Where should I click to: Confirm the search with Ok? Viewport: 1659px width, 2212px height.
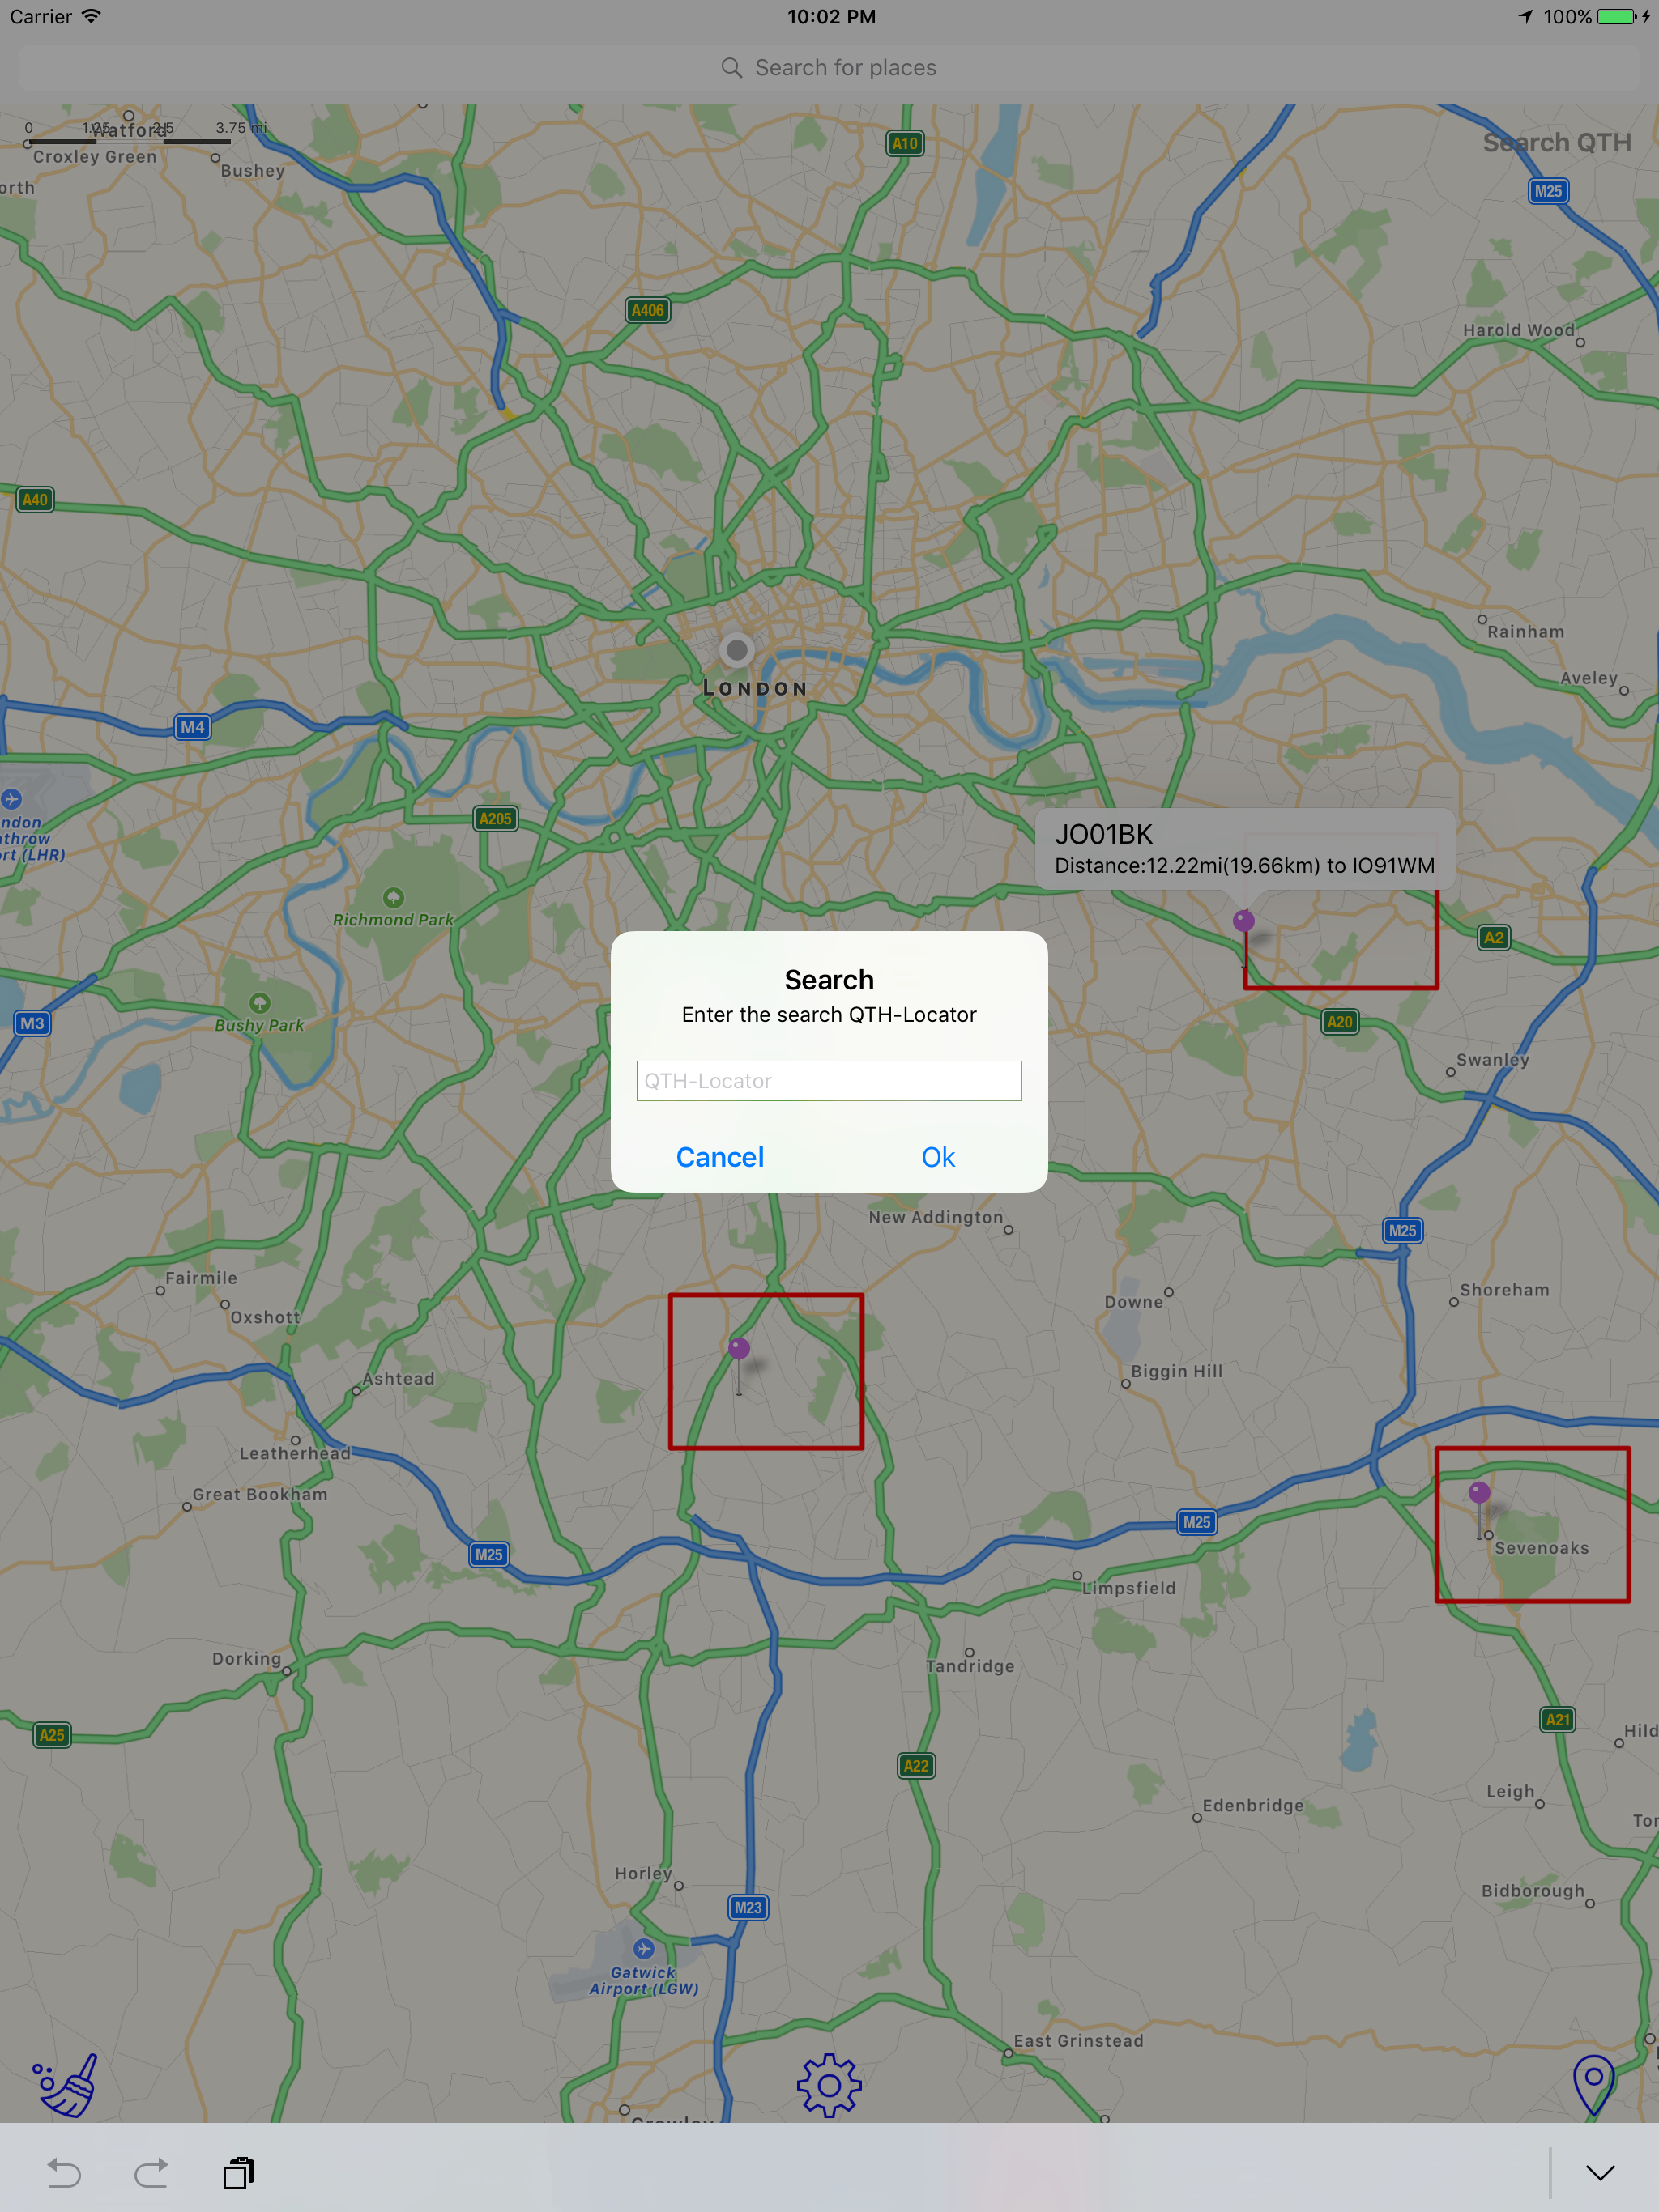(939, 1157)
